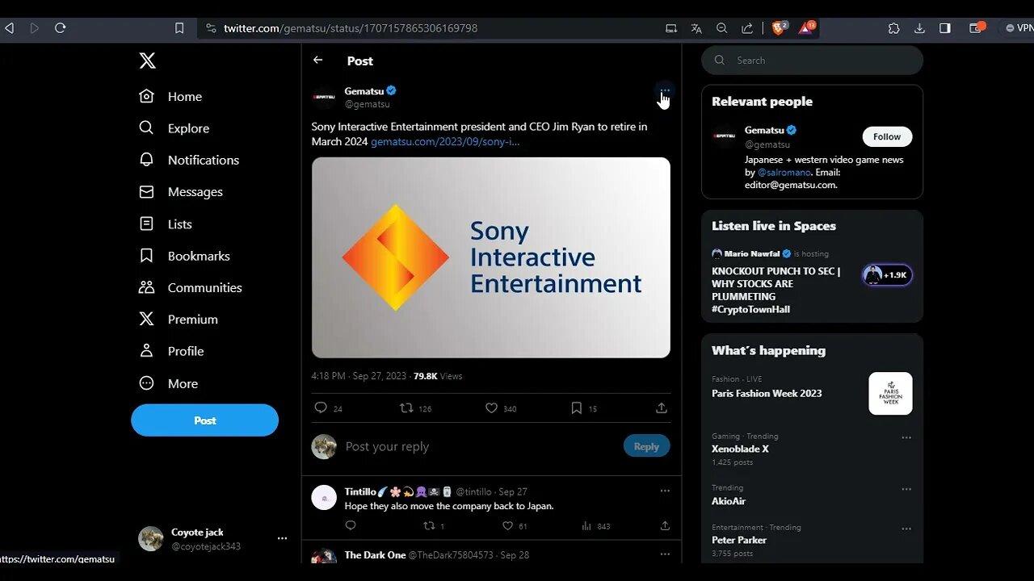Repost Tintillo's comment
This screenshot has height=581, width=1034.
click(429, 525)
